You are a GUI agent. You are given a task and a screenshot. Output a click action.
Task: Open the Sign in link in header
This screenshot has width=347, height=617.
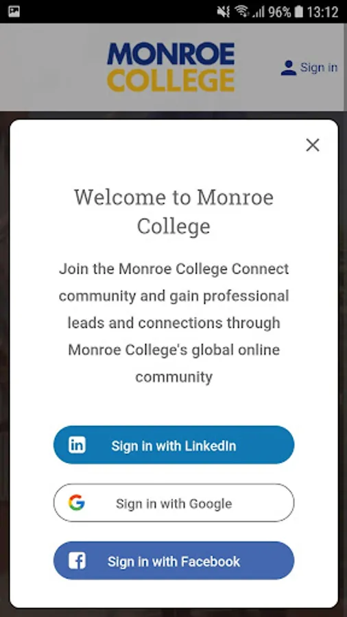(x=319, y=67)
